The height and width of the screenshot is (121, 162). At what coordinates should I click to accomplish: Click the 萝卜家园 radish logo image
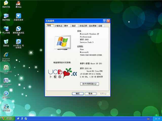[x=63, y=73]
